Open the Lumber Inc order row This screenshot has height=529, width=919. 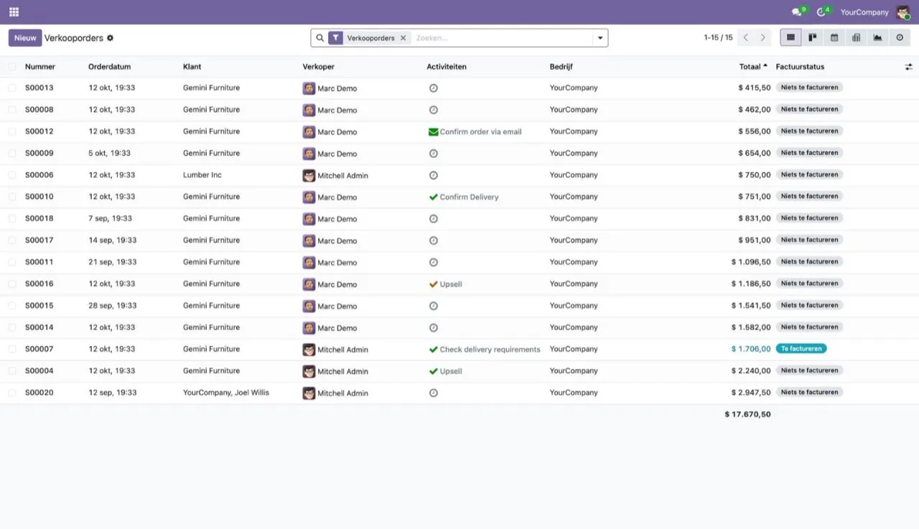pyautogui.click(x=459, y=175)
